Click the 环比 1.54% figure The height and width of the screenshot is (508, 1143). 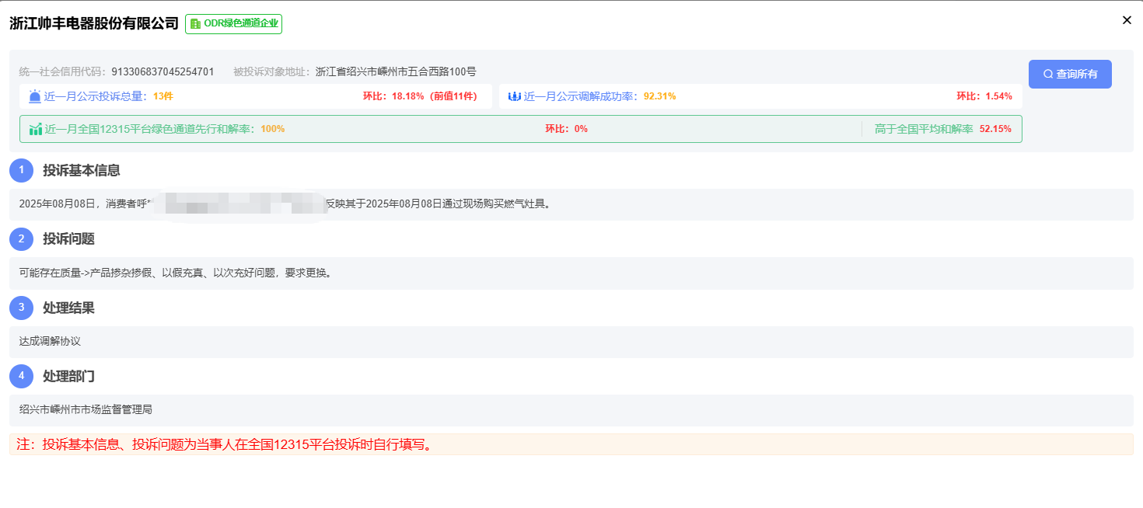(x=984, y=96)
